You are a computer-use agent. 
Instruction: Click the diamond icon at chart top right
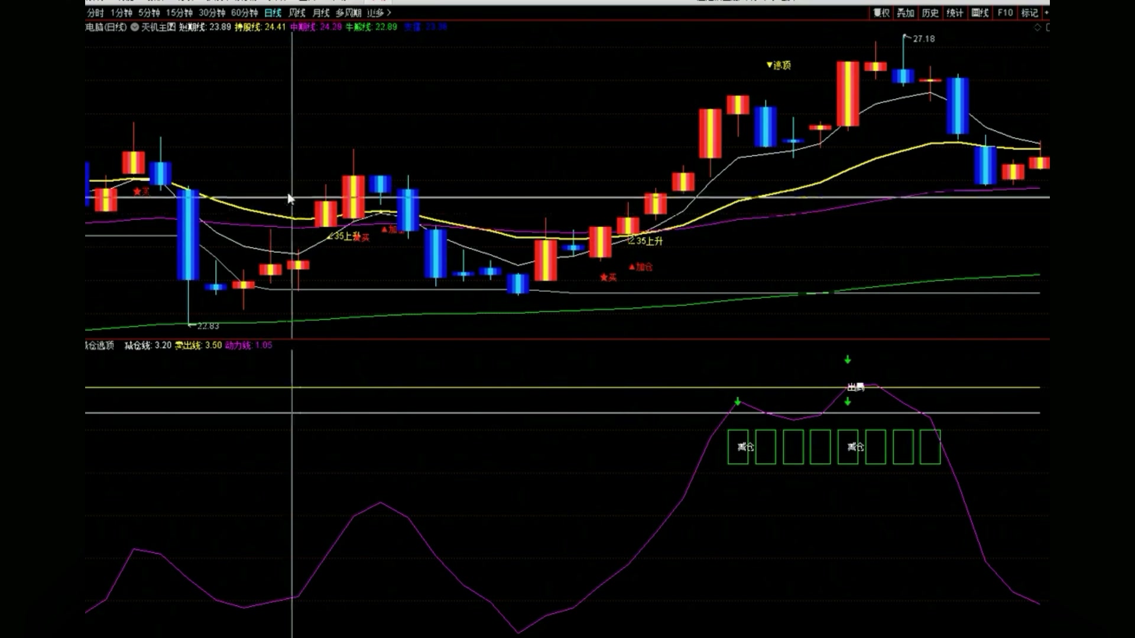[1037, 27]
